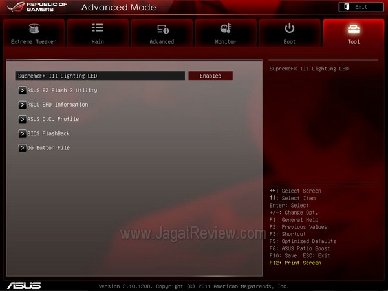The width and height of the screenshot is (388, 291).
Task: Open the Advanced tab
Action: 162,33
